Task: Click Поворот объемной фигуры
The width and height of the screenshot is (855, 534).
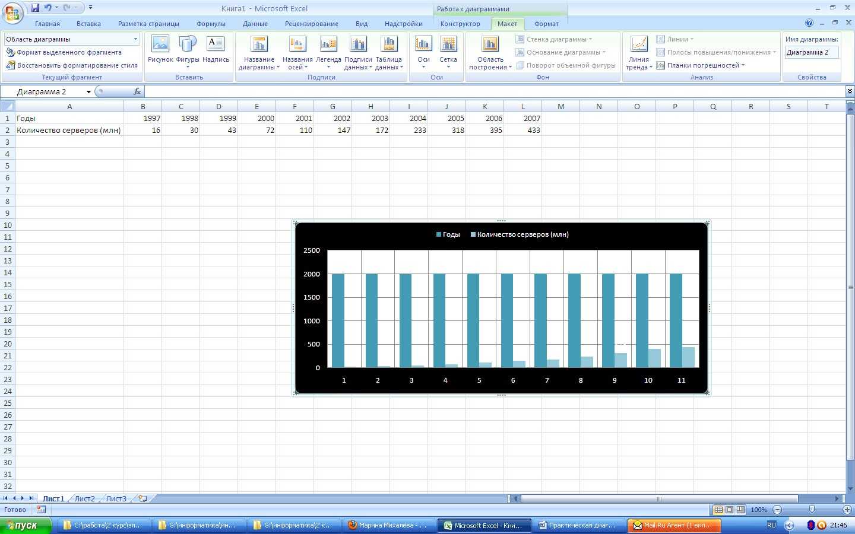Action: pos(566,65)
